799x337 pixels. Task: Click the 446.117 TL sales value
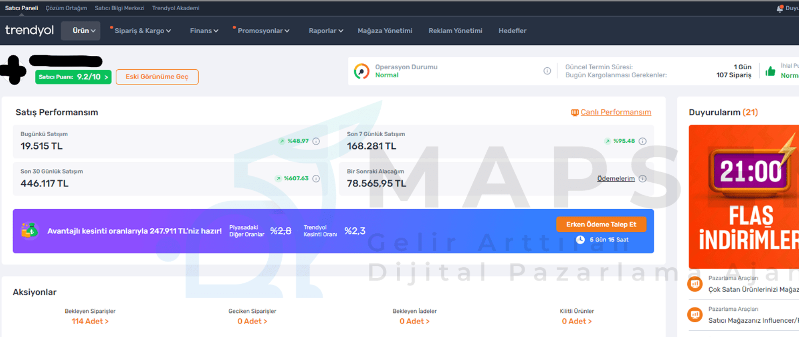(44, 184)
